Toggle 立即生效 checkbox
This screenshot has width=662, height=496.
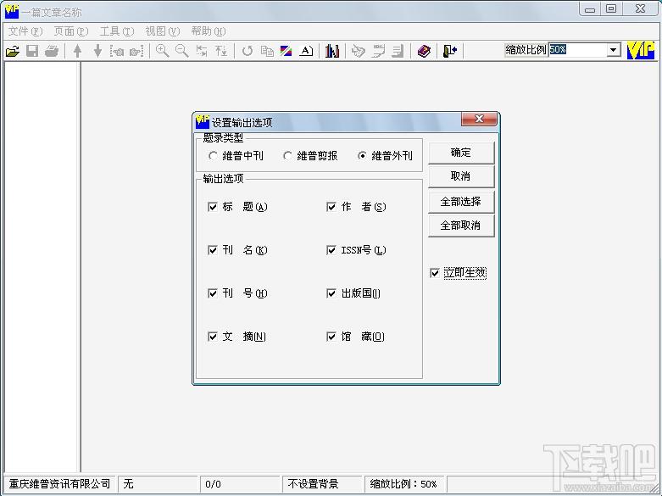point(435,273)
